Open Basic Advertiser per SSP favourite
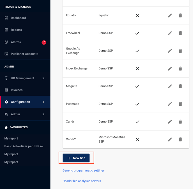This screenshot has width=193, height=189. pyautogui.click(x=25, y=146)
